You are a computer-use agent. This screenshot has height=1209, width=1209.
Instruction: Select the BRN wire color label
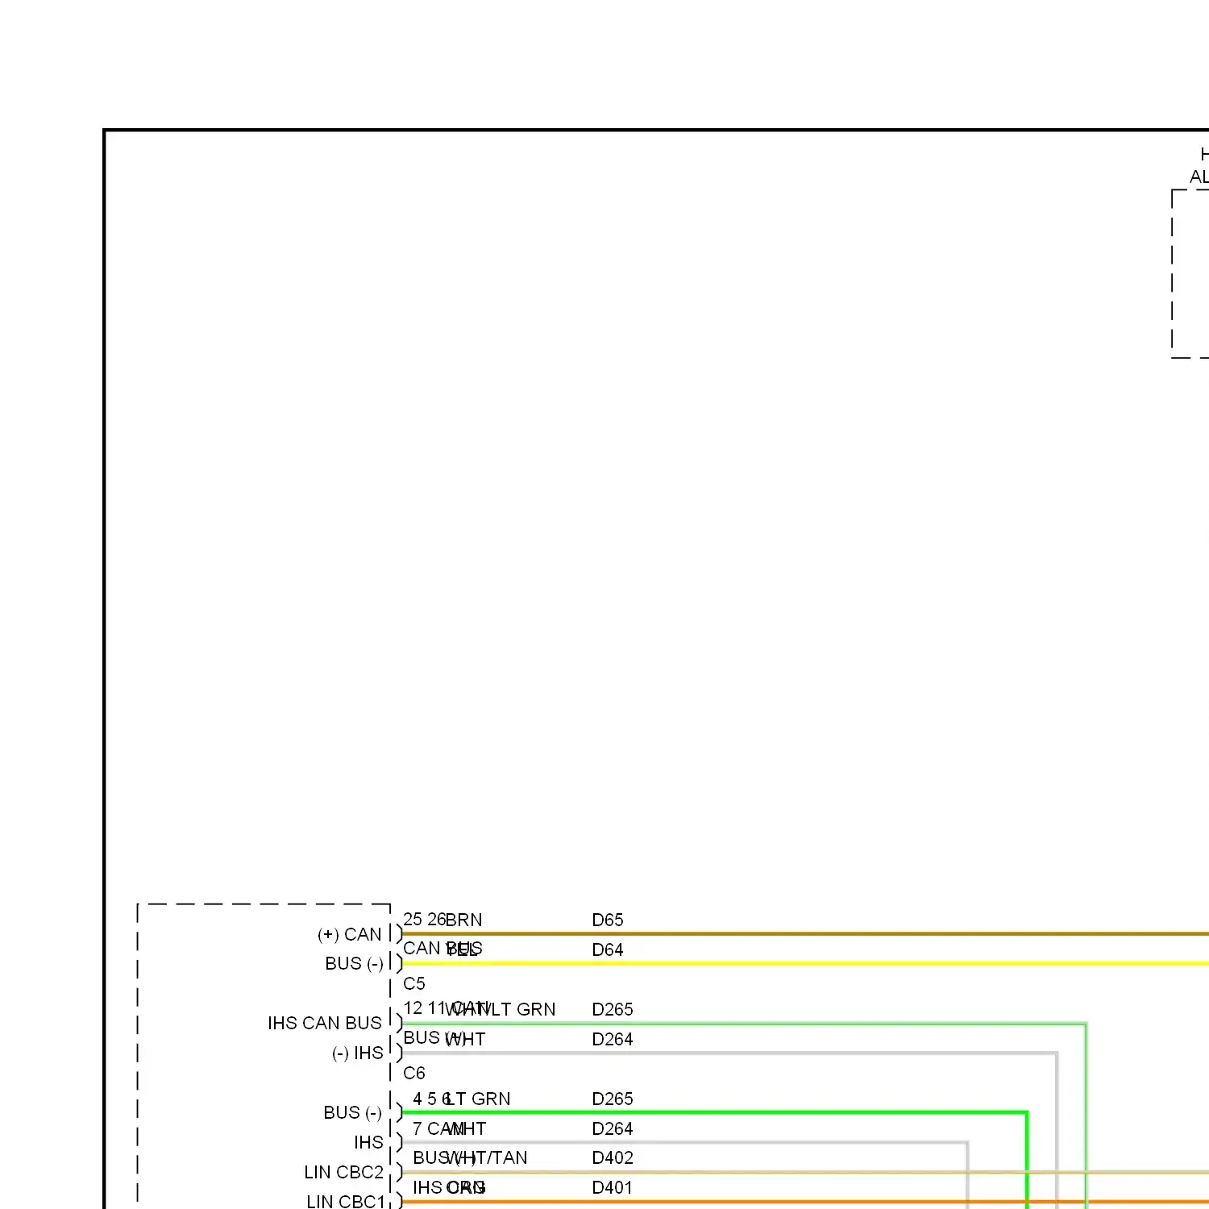pos(463,920)
